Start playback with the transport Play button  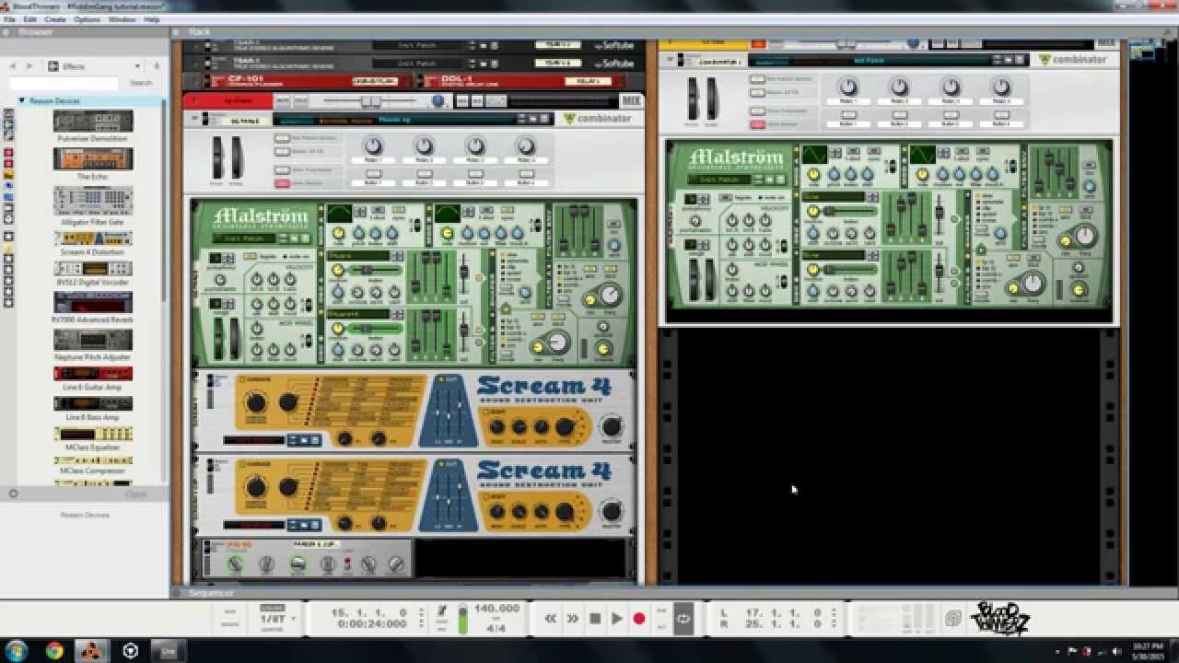pyautogui.click(x=617, y=619)
